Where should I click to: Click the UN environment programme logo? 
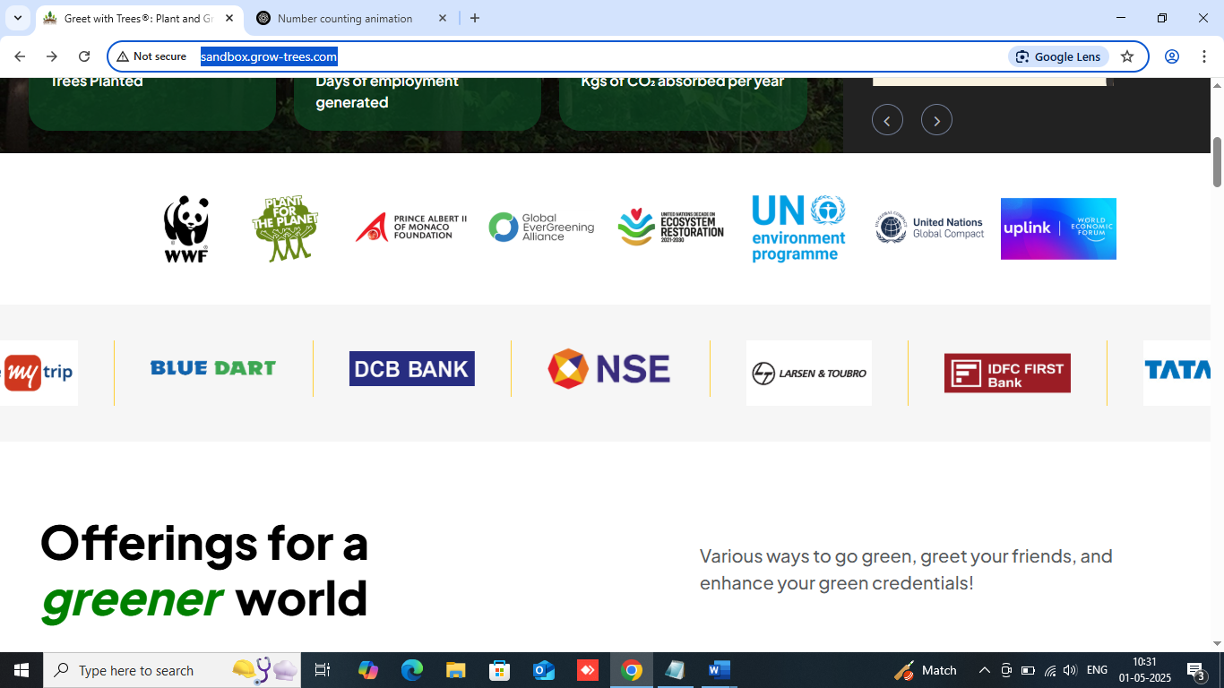tap(797, 229)
